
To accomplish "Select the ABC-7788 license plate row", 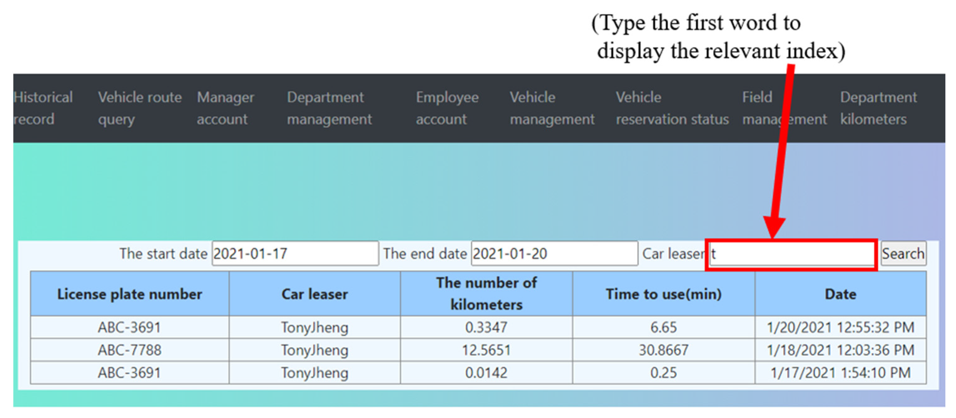I will tap(130, 350).
